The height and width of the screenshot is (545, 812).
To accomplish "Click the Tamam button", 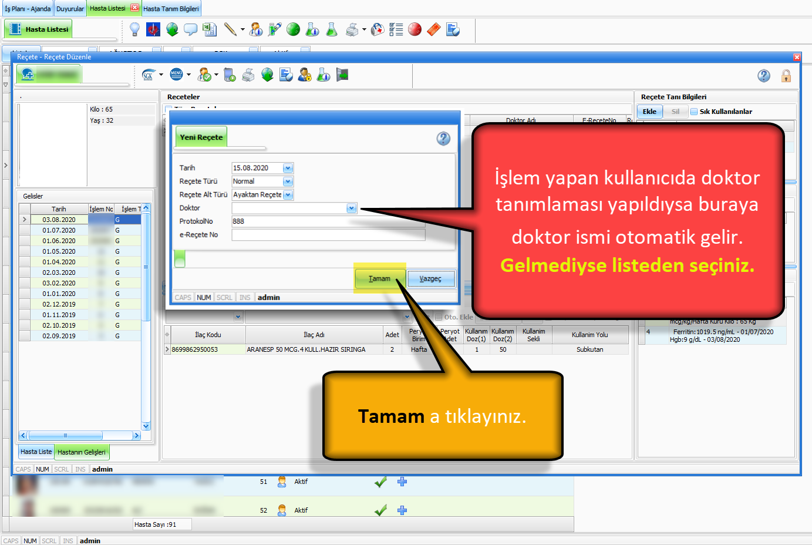I will point(380,278).
